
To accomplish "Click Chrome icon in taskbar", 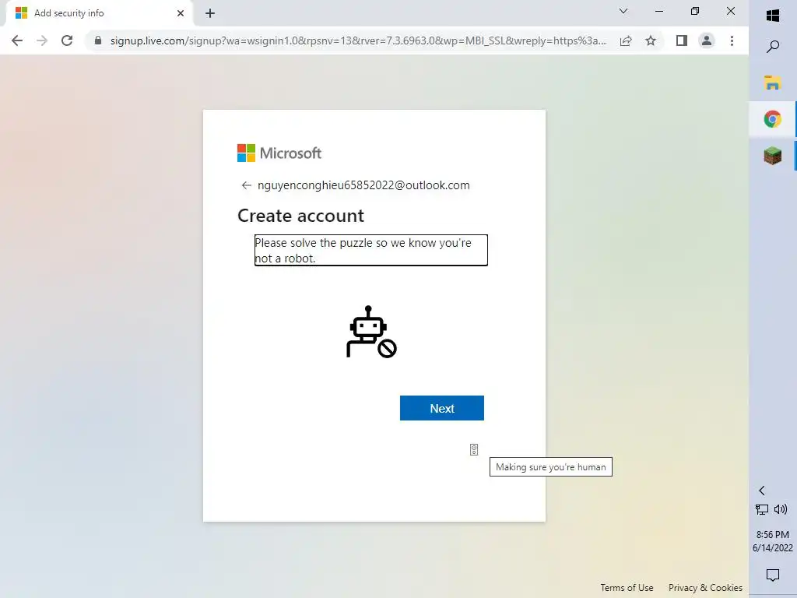I will click(x=773, y=119).
